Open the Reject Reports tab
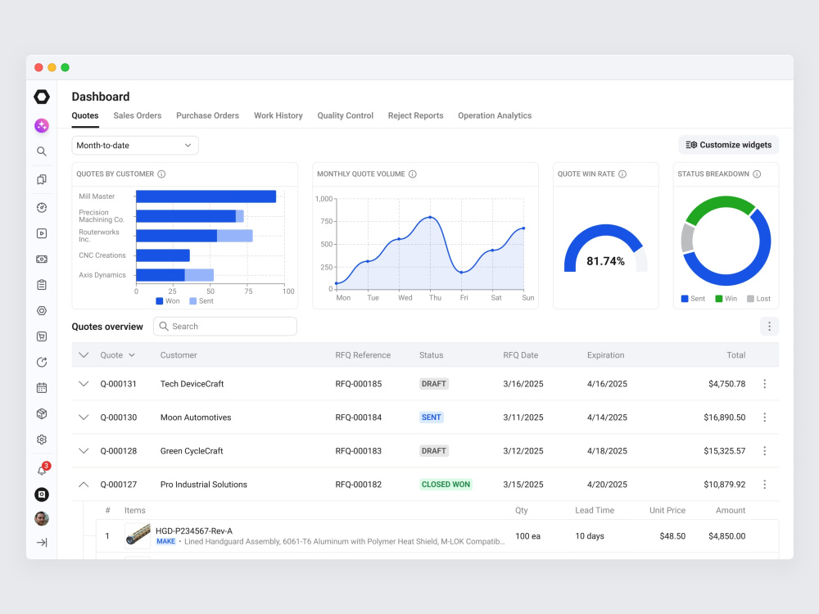This screenshot has width=819, height=614. 416,116
